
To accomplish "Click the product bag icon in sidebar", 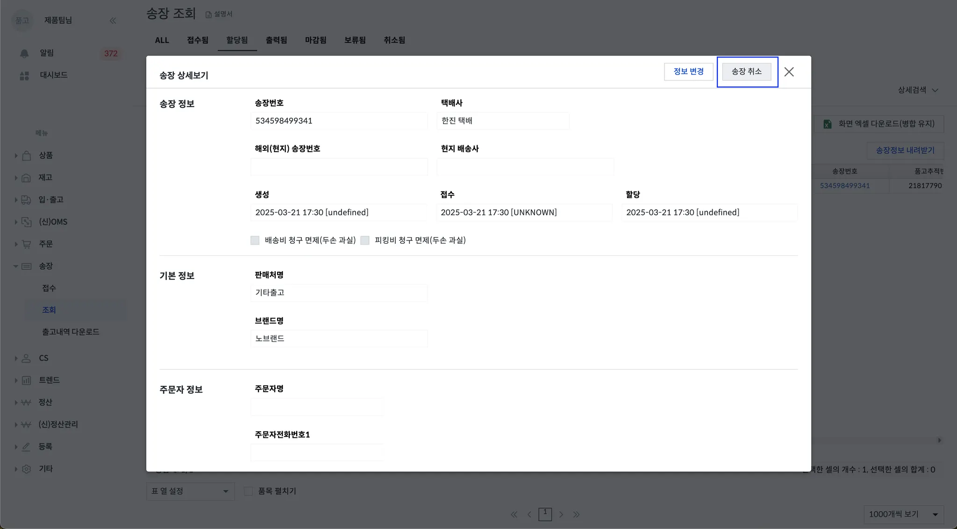I will click(x=27, y=155).
